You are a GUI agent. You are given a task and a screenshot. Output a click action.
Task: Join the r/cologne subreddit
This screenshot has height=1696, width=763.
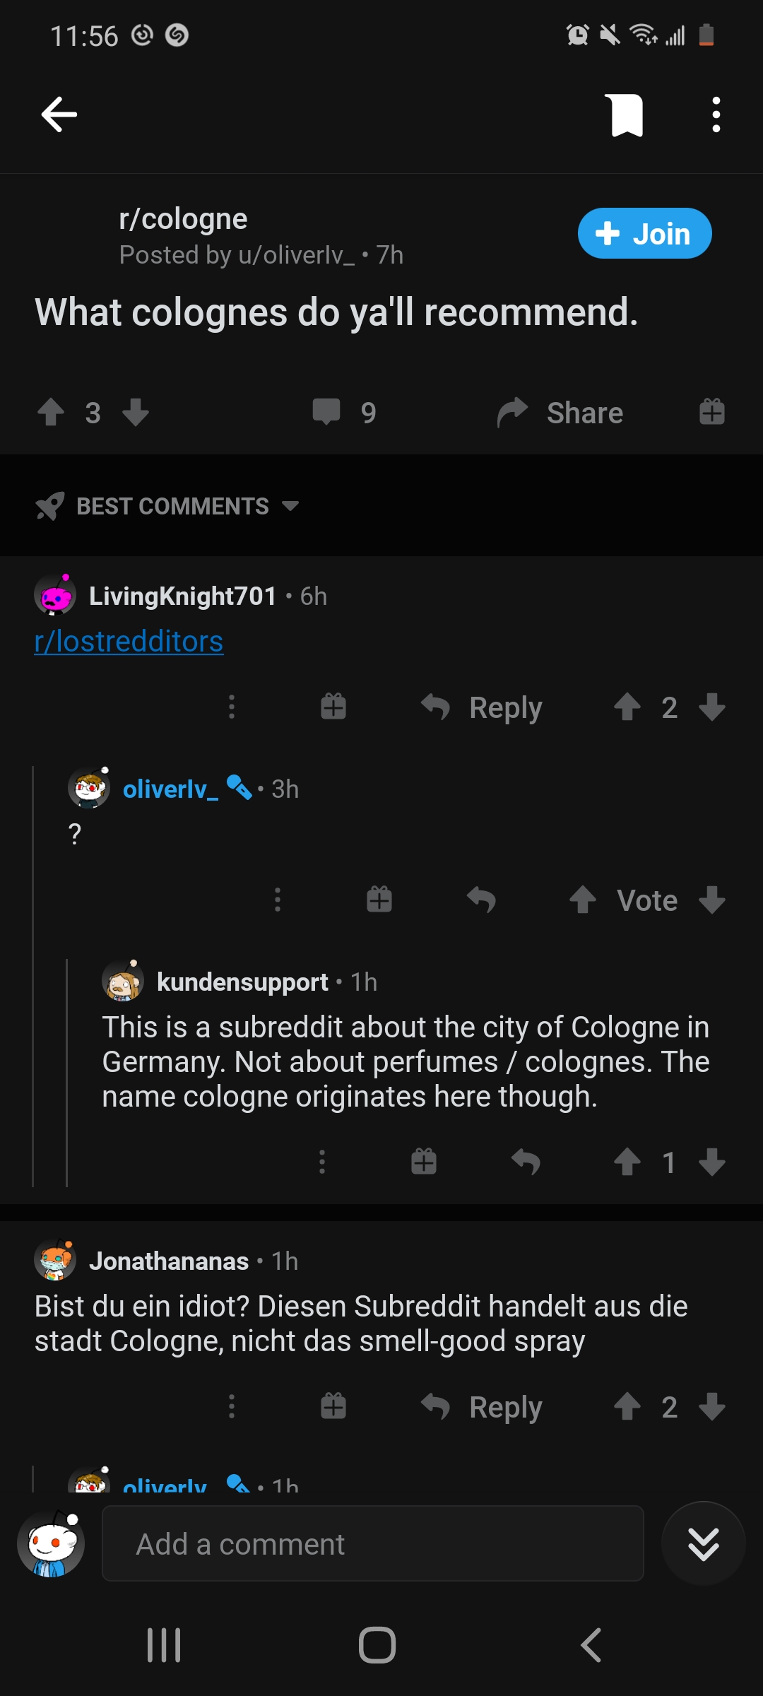[x=644, y=233]
